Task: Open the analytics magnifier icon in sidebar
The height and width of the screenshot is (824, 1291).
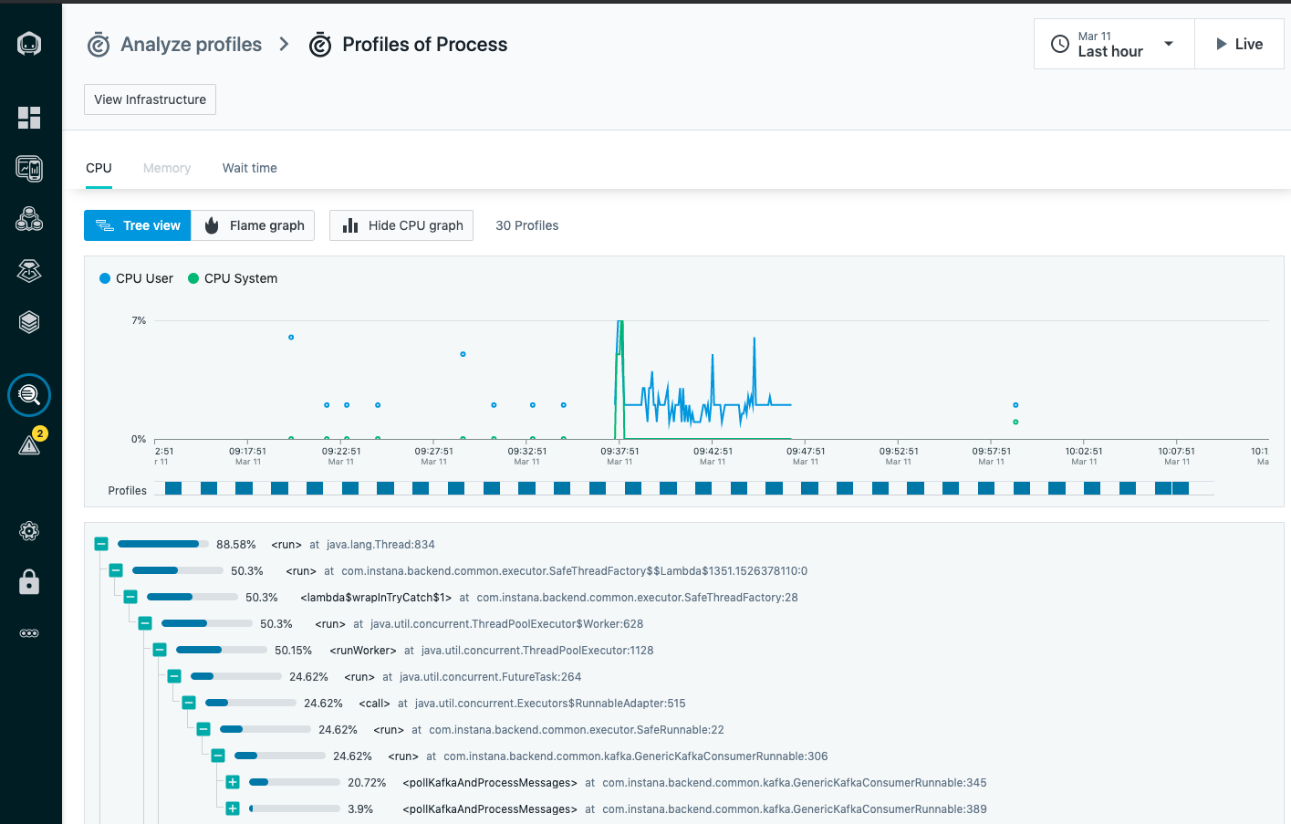Action: point(29,395)
